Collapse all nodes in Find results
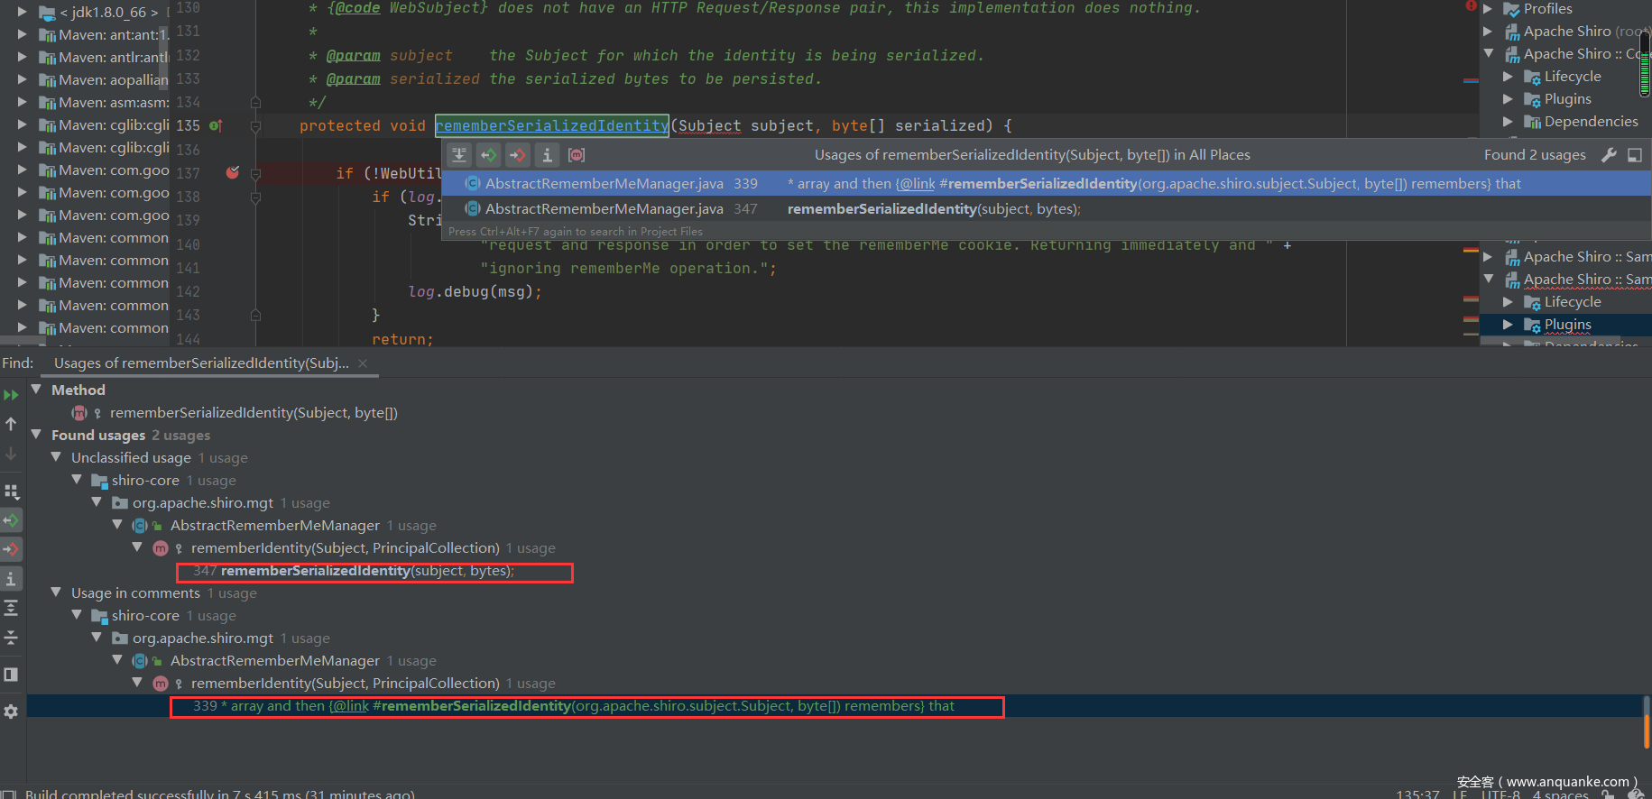1652x799 pixels. 11,638
